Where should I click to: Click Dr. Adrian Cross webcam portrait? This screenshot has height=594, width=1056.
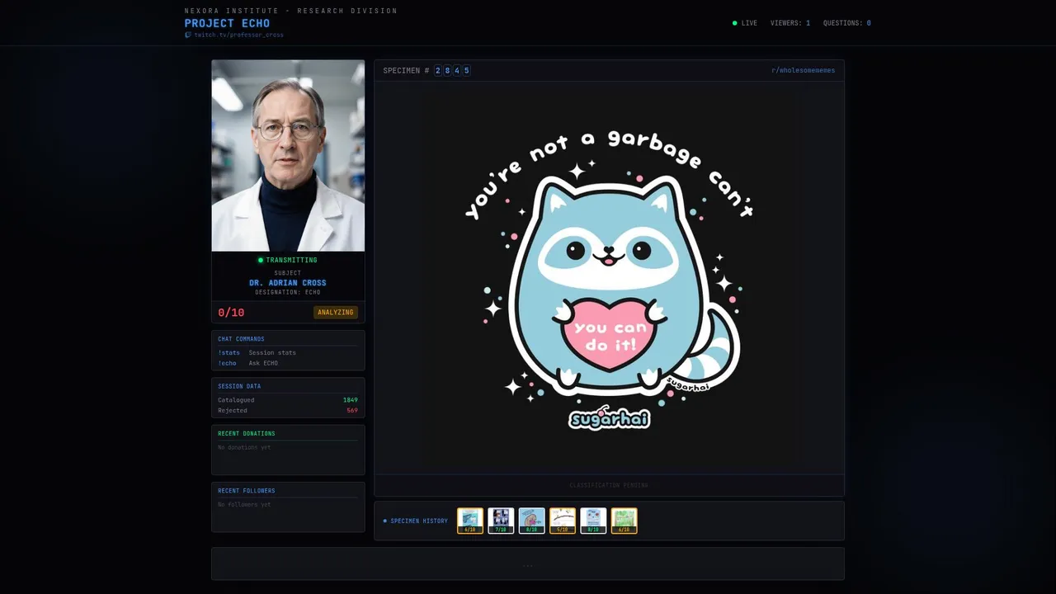288,155
